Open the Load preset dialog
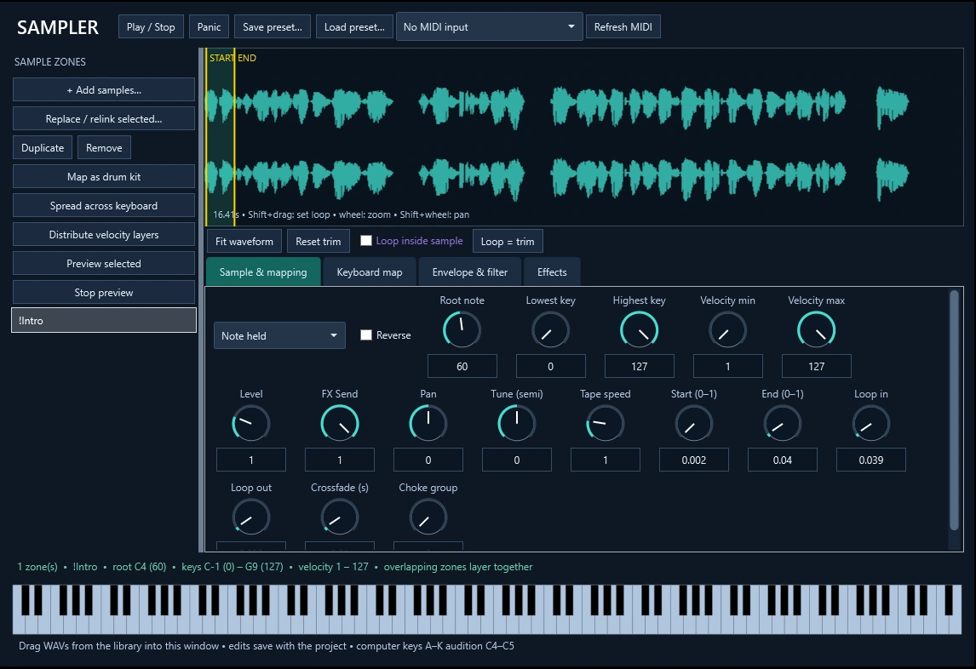Viewport: 976px width, 669px height. (354, 26)
